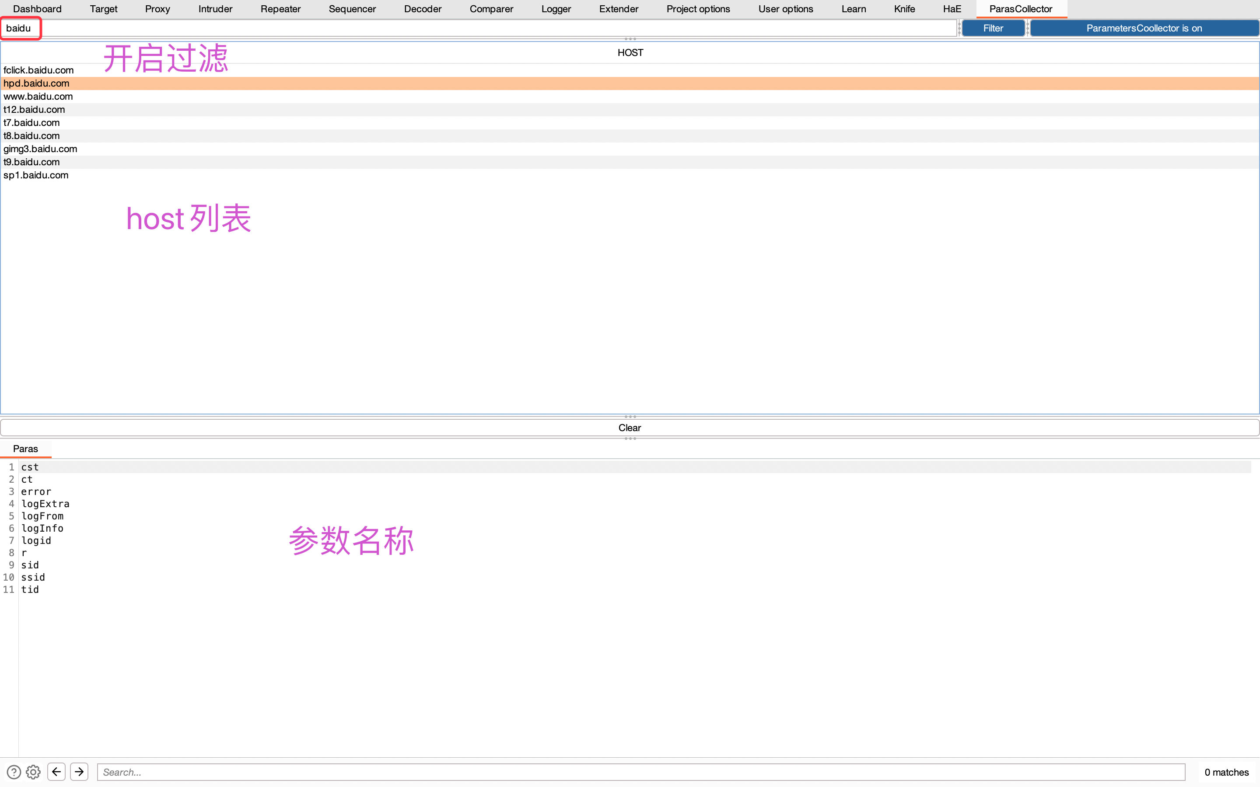
Task: Select gimg3.baidu.com host row
Action: (40, 149)
